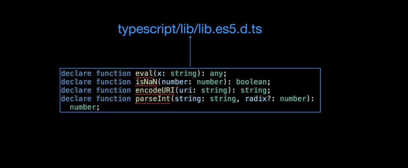Click the 'string' return type of encodeURI
This screenshot has height=168, width=408.
coord(254,91)
